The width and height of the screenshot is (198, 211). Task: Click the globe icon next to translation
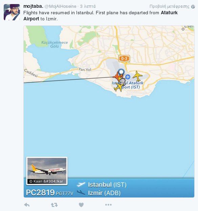point(193,6)
